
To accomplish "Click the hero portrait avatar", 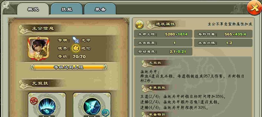I will tap(39, 48).
